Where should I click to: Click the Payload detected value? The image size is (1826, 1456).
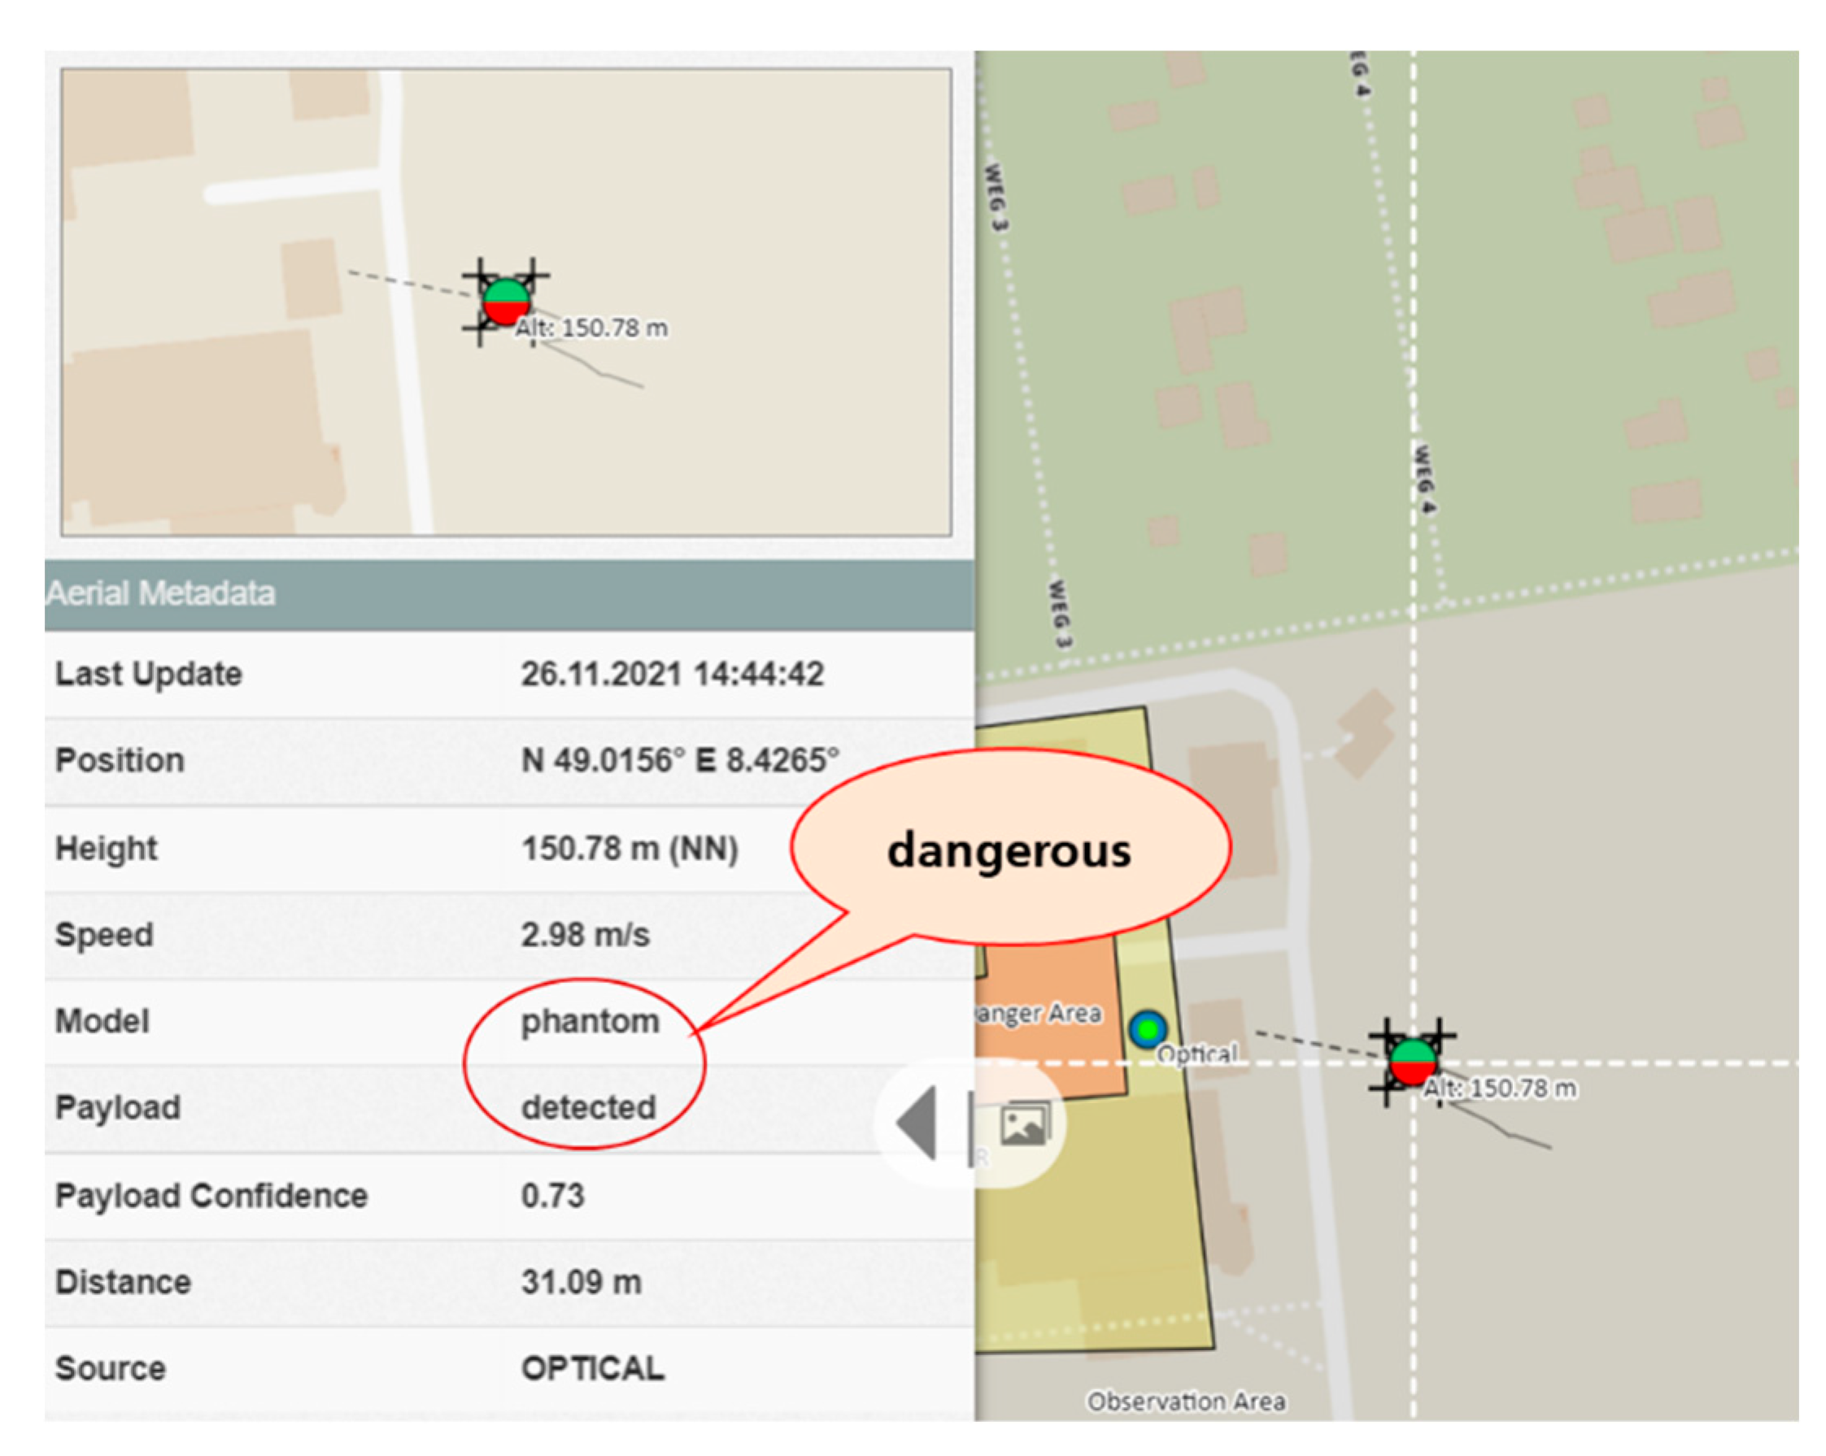pos(588,1107)
